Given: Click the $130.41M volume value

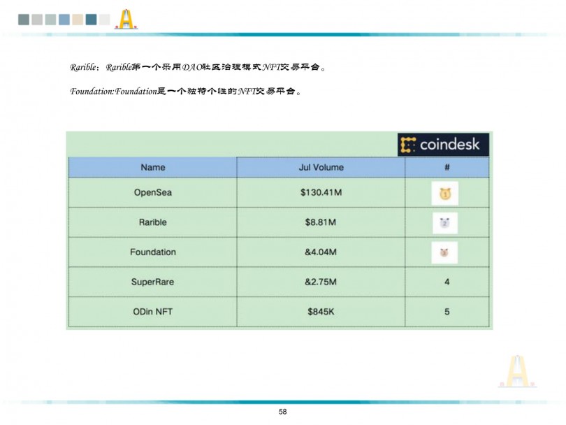Looking at the screenshot, I should click(x=321, y=192).
